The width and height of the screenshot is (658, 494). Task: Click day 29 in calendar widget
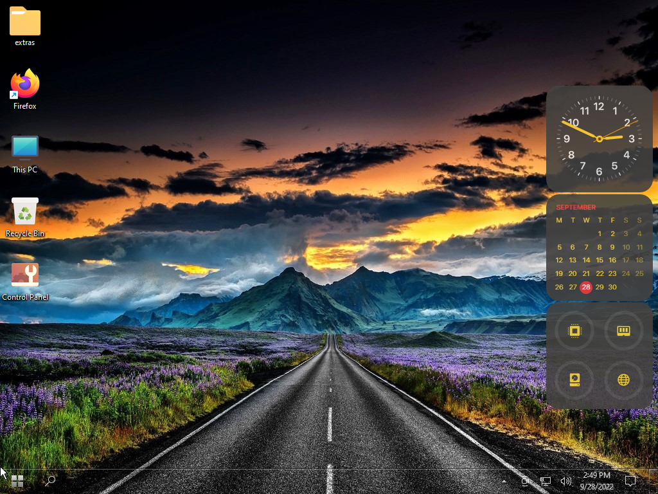pyautogui.click(x=600, y=287)
